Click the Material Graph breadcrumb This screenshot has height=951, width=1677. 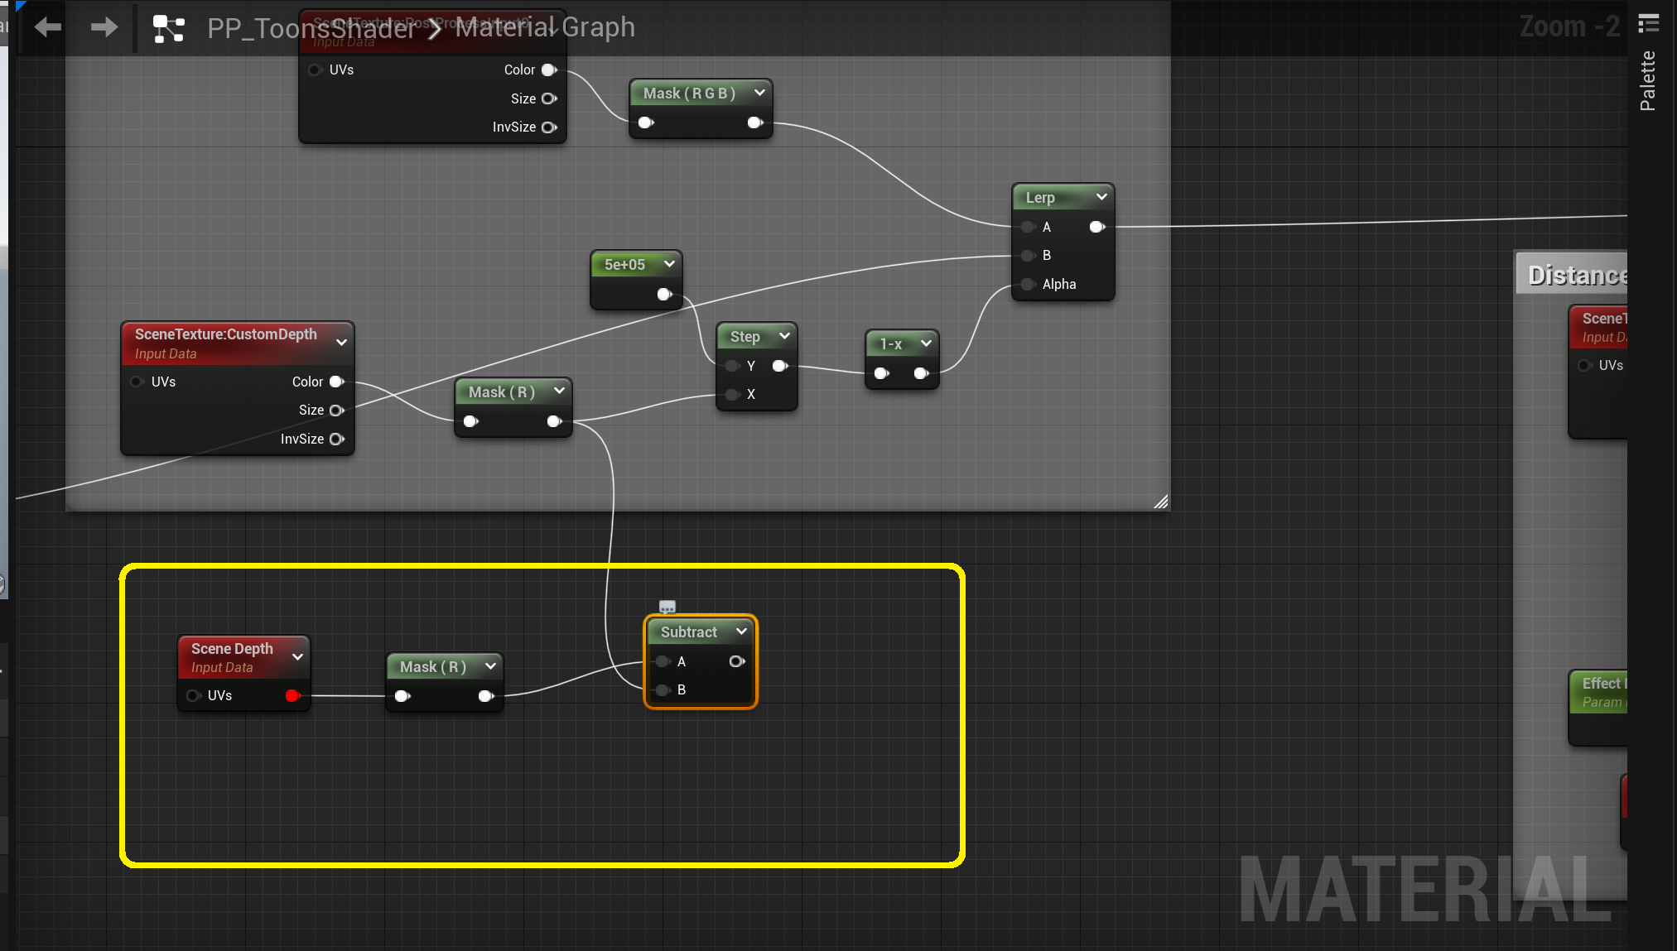[545, 27]
